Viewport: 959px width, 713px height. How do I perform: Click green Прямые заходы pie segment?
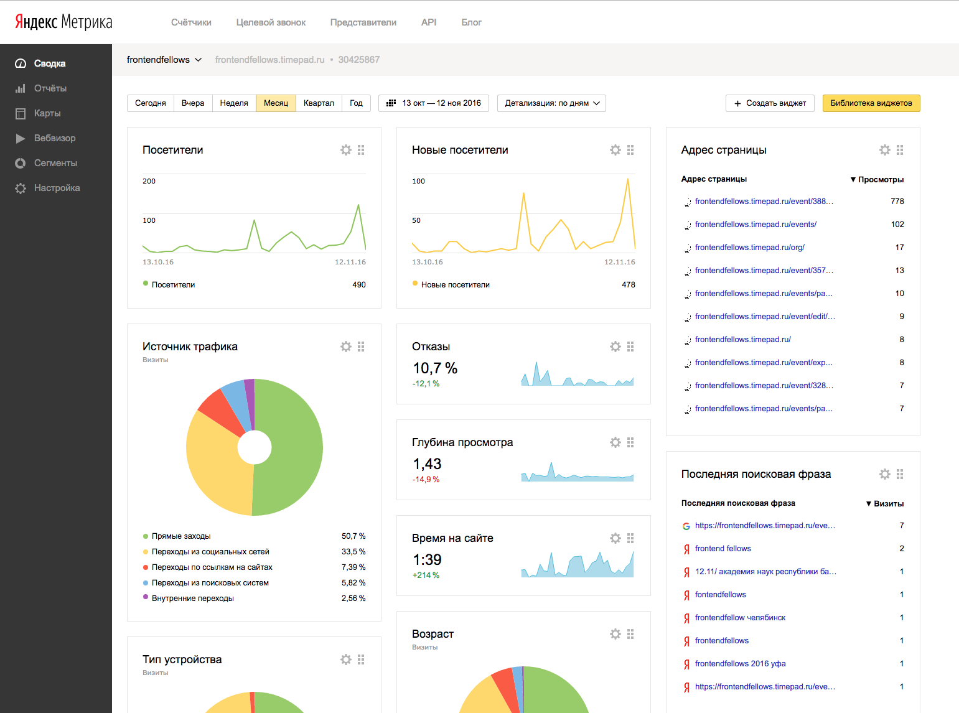(x=292, y=448)
